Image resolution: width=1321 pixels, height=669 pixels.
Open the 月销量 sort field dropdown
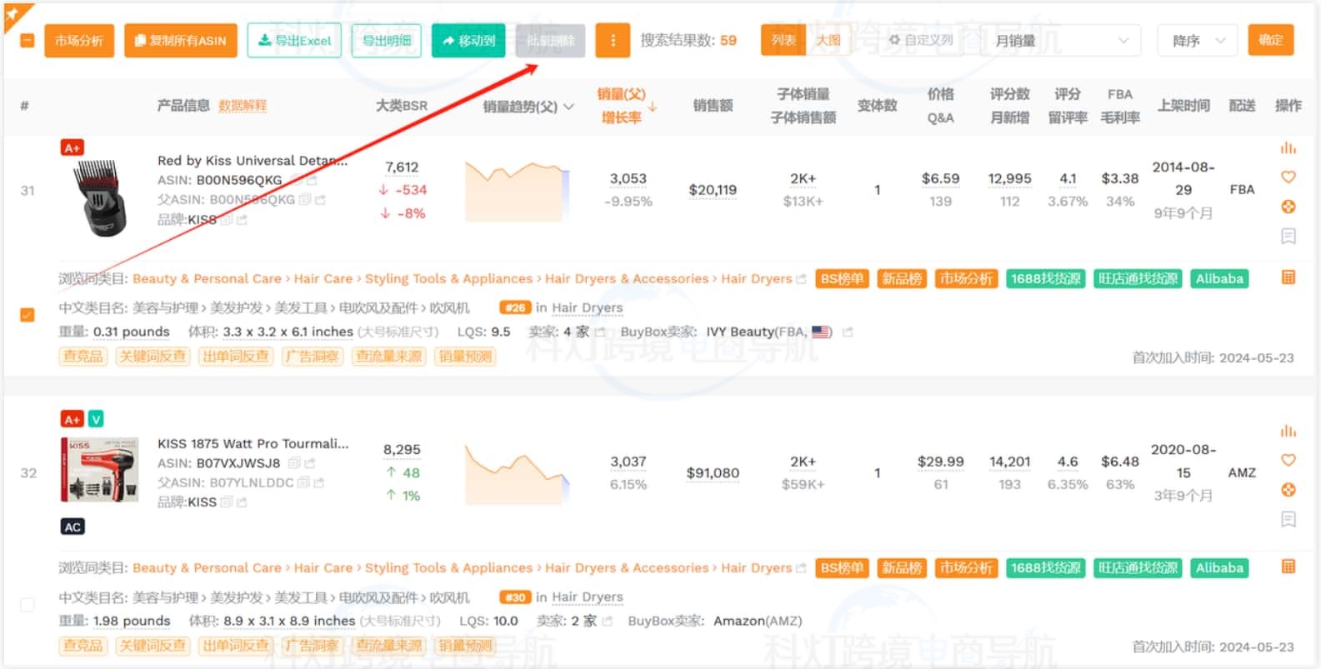coord(1061,40)
